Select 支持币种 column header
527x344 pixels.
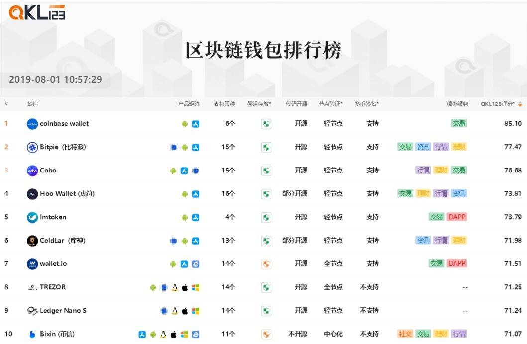click(x=225, y=104)
